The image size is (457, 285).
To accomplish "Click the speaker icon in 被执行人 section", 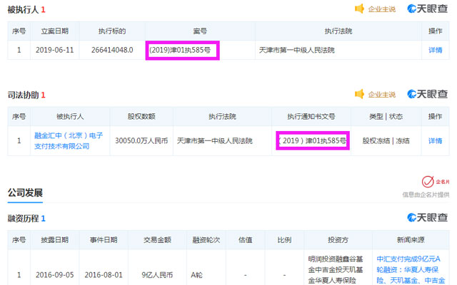I will click(359, 9).
